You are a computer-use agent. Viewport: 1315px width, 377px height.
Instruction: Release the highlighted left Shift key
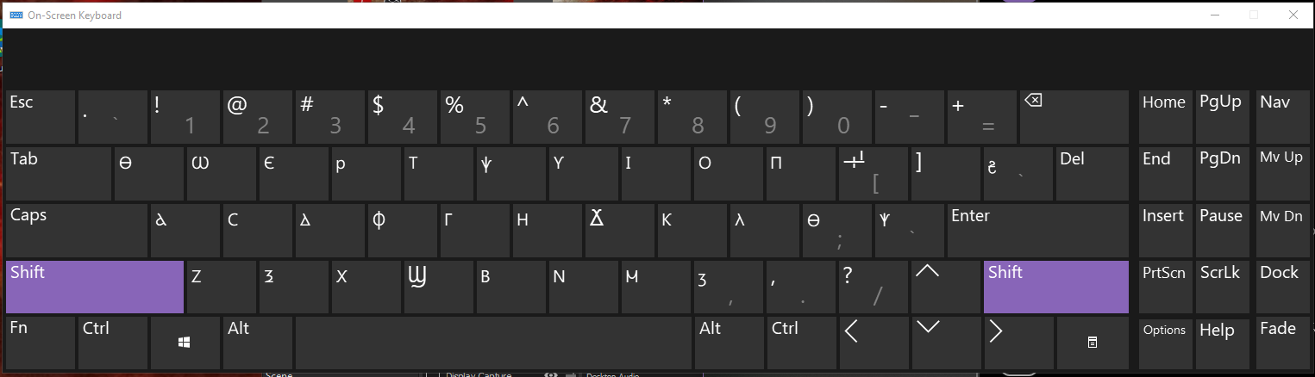tap(95, 287)
